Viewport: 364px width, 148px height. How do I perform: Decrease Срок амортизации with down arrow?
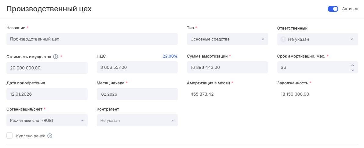click(x=352, y=70)
